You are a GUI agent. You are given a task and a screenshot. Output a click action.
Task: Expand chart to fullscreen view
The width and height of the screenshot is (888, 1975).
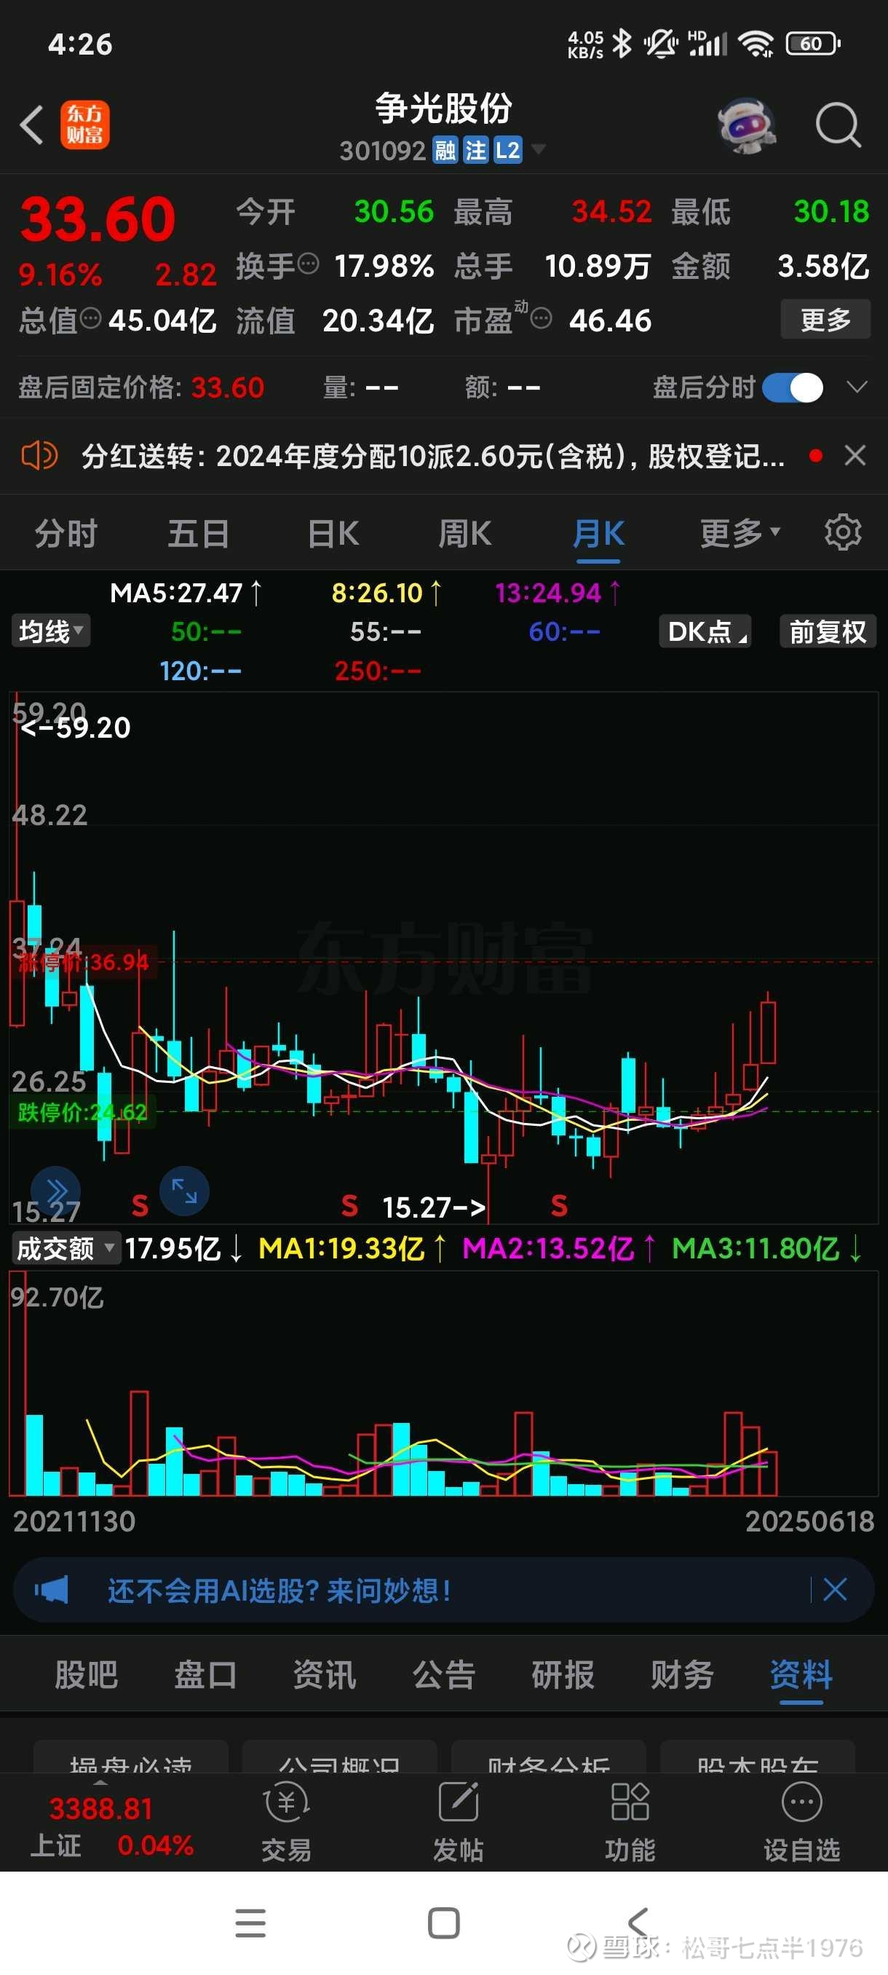coord(184,1191)
